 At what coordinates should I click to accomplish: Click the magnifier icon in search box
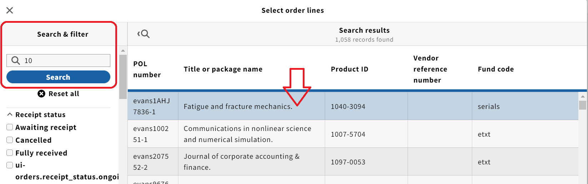click(x=15, y=61)
